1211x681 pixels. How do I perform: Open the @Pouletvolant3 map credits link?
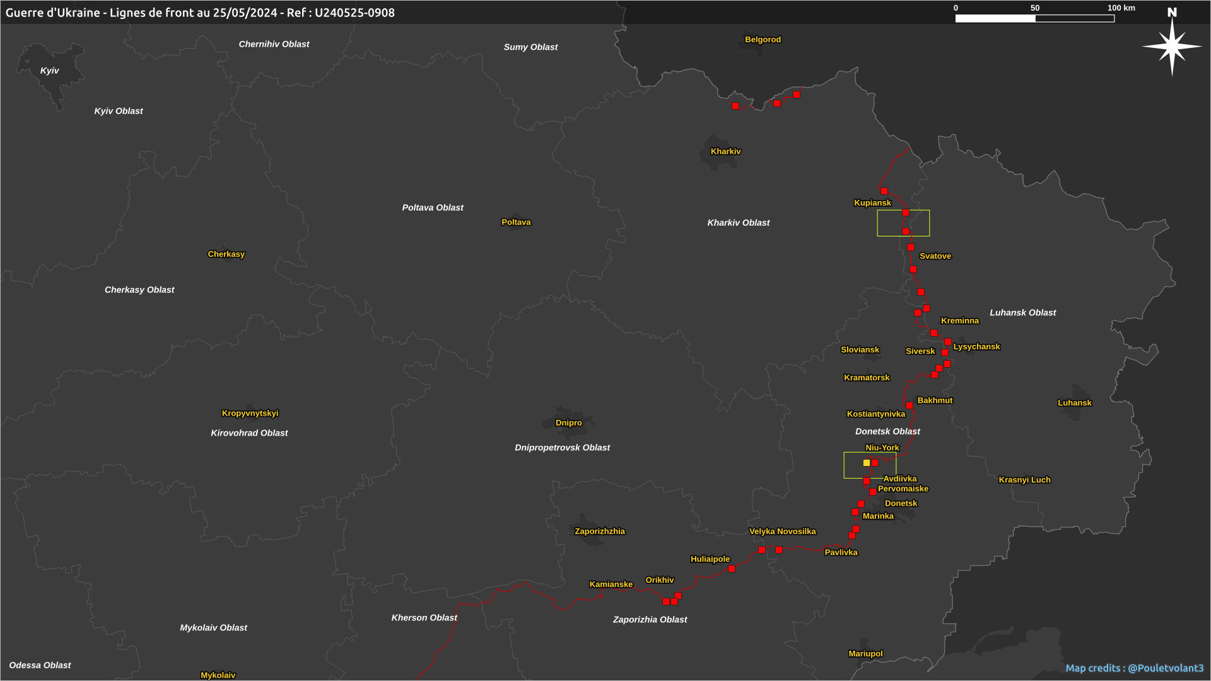1166,668
